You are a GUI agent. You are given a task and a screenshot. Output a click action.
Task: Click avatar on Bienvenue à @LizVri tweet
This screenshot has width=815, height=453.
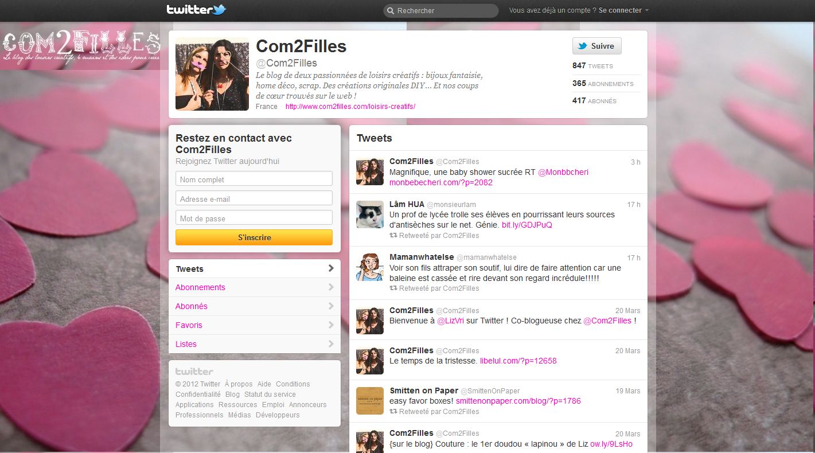point(370,320)
